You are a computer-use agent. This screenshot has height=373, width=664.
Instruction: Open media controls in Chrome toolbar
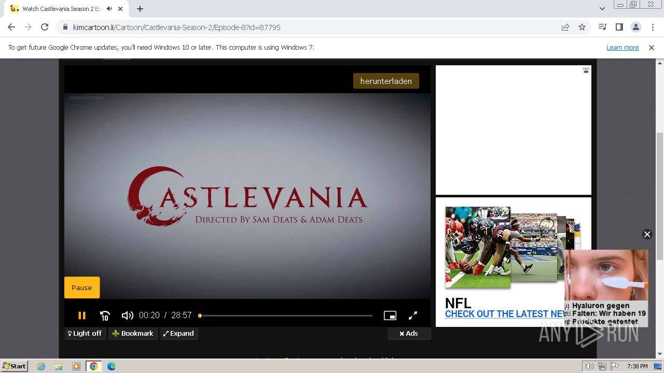(x=602, y=27)
